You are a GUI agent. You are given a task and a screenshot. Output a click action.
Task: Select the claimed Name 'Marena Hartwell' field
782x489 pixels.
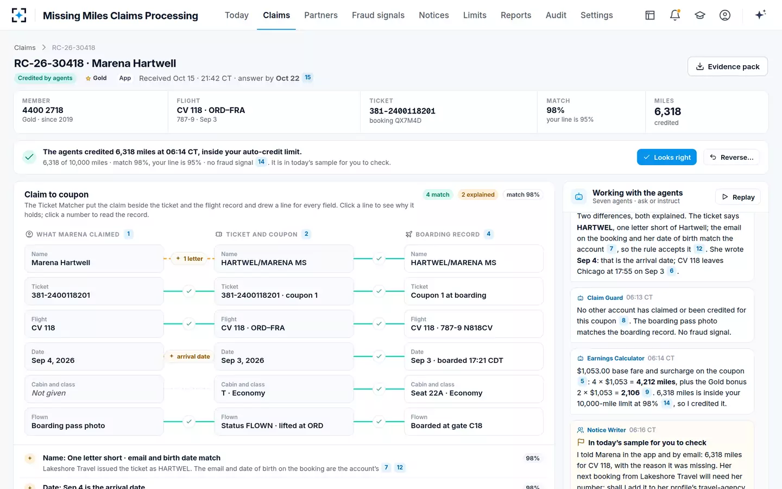[x=94, y=259]
